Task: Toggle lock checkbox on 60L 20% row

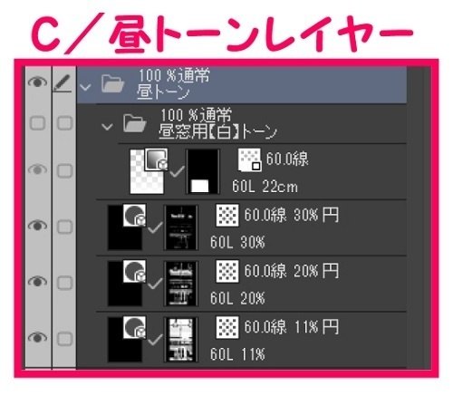Action: pos(64,283)
